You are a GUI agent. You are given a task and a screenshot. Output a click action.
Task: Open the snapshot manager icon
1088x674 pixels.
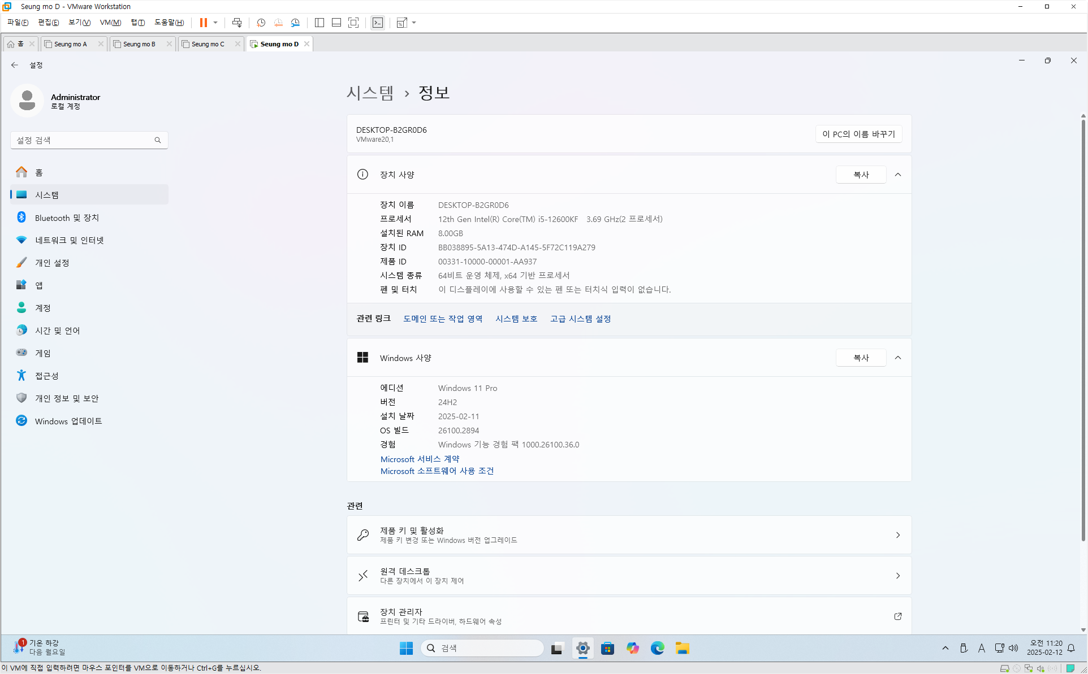click(295, 23)
